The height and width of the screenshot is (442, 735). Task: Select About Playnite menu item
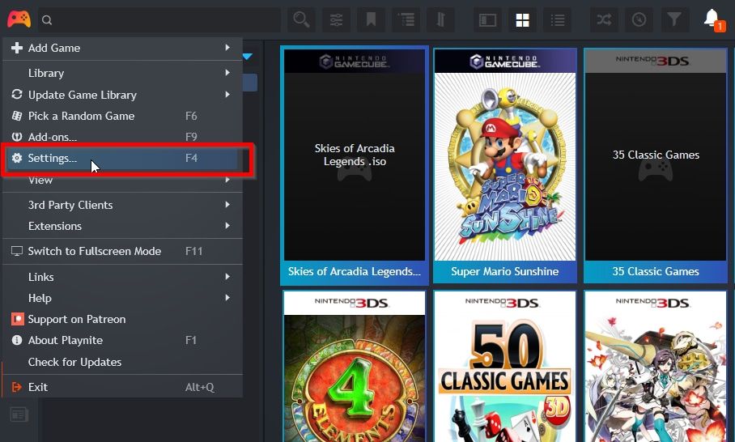point(122,340)
